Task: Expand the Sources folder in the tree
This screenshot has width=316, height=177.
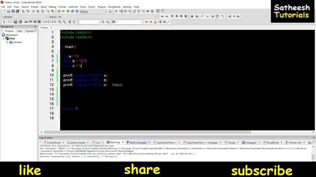Action: [7, 42]
